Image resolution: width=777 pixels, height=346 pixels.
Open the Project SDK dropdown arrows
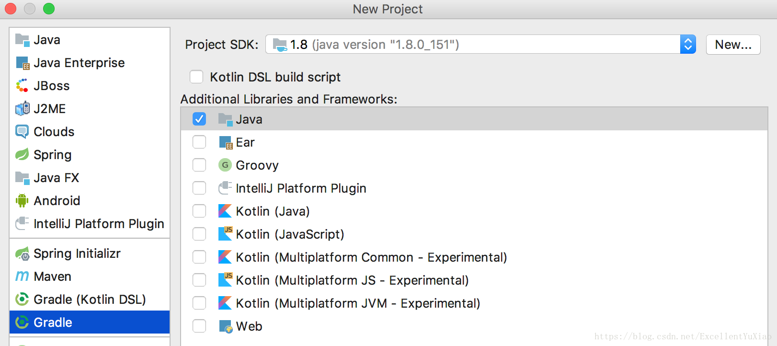(688, 45)
